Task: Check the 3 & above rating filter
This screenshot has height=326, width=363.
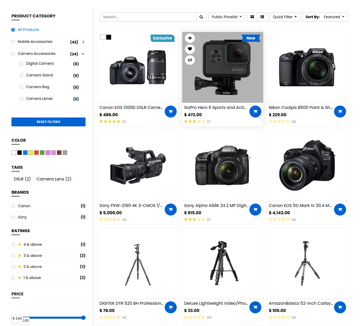Action: [x=13, y=256]
